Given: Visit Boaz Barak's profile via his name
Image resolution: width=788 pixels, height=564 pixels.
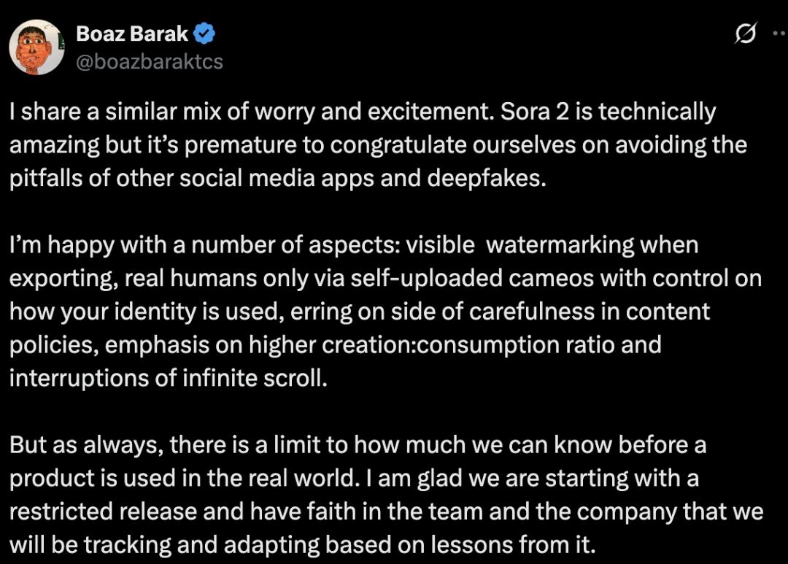Looking at the screenshot, I should (131, 32).
